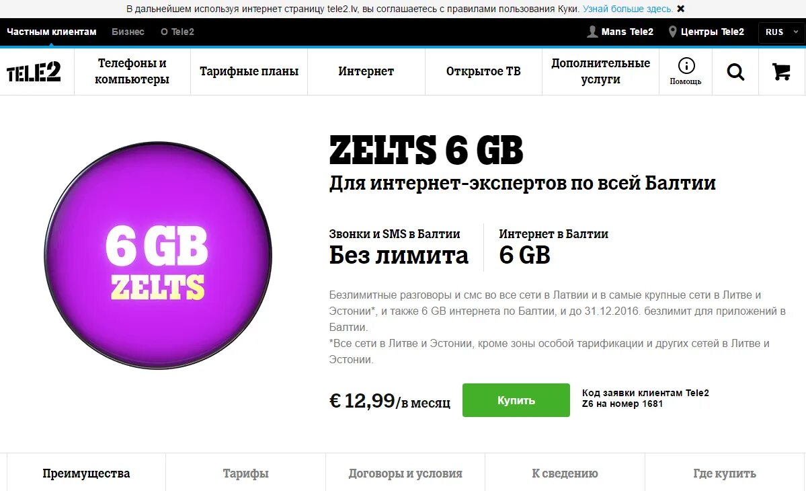Screen dimensions: 806x491
Task: Click the Помощь info icon
Action: coord(686,66)
